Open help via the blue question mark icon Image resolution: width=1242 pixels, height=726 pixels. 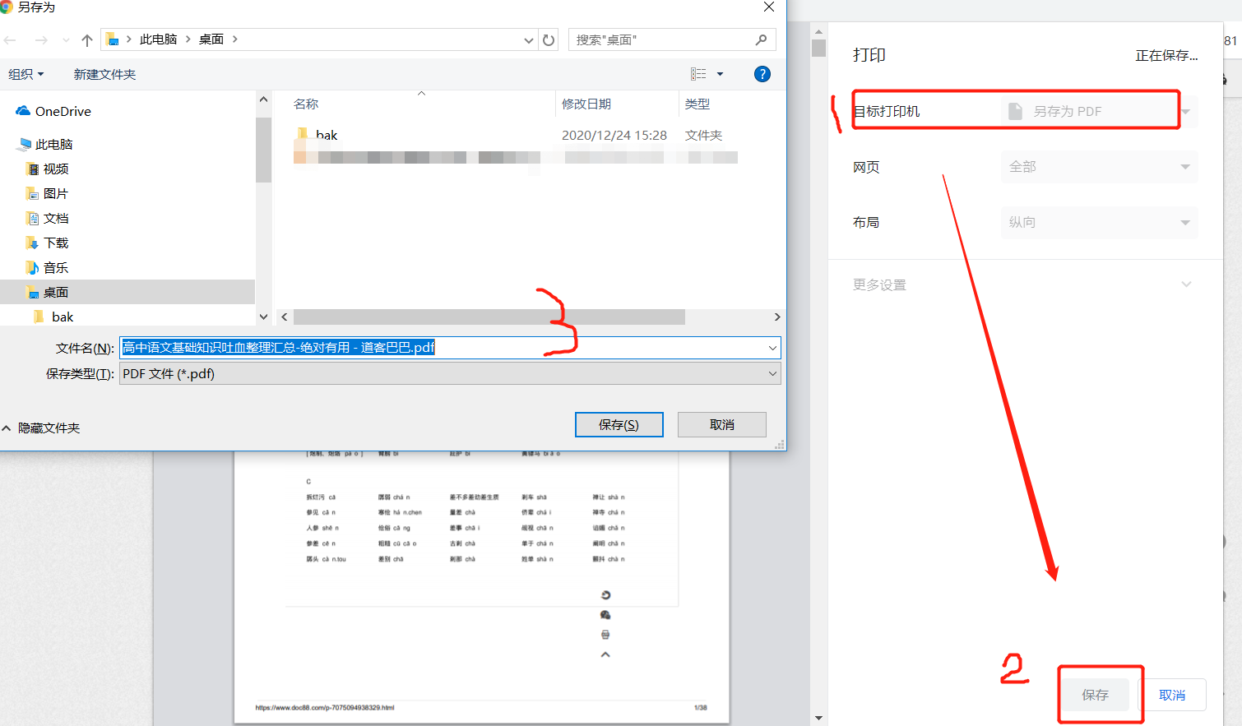click(x=762, y=73)
